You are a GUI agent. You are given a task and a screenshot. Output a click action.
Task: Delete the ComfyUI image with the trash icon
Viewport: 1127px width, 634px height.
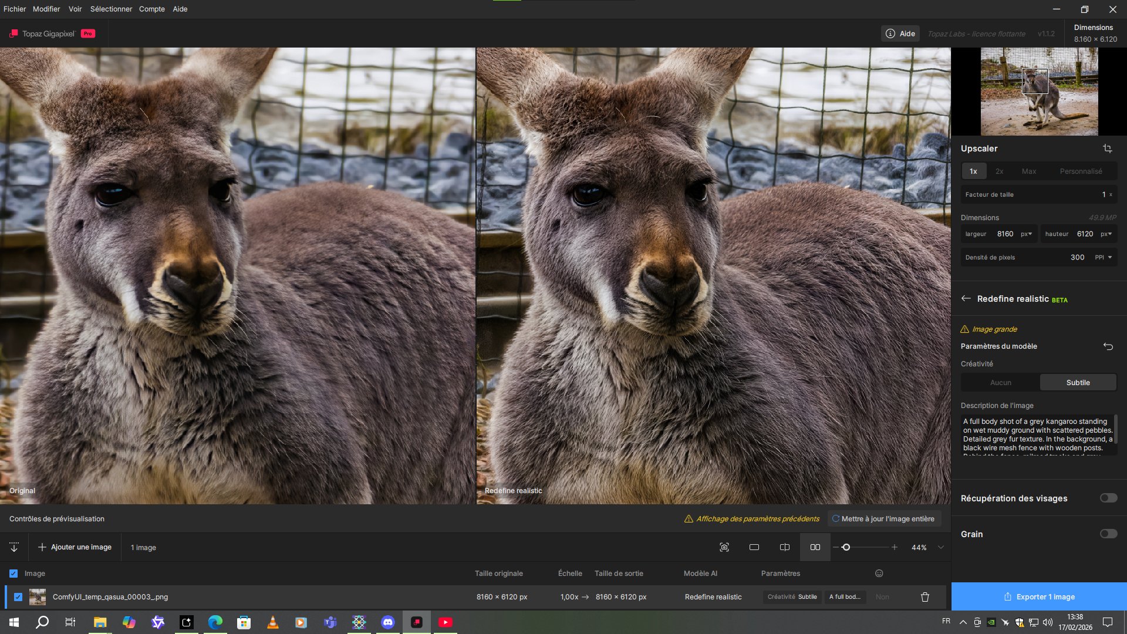coord(925,597)
